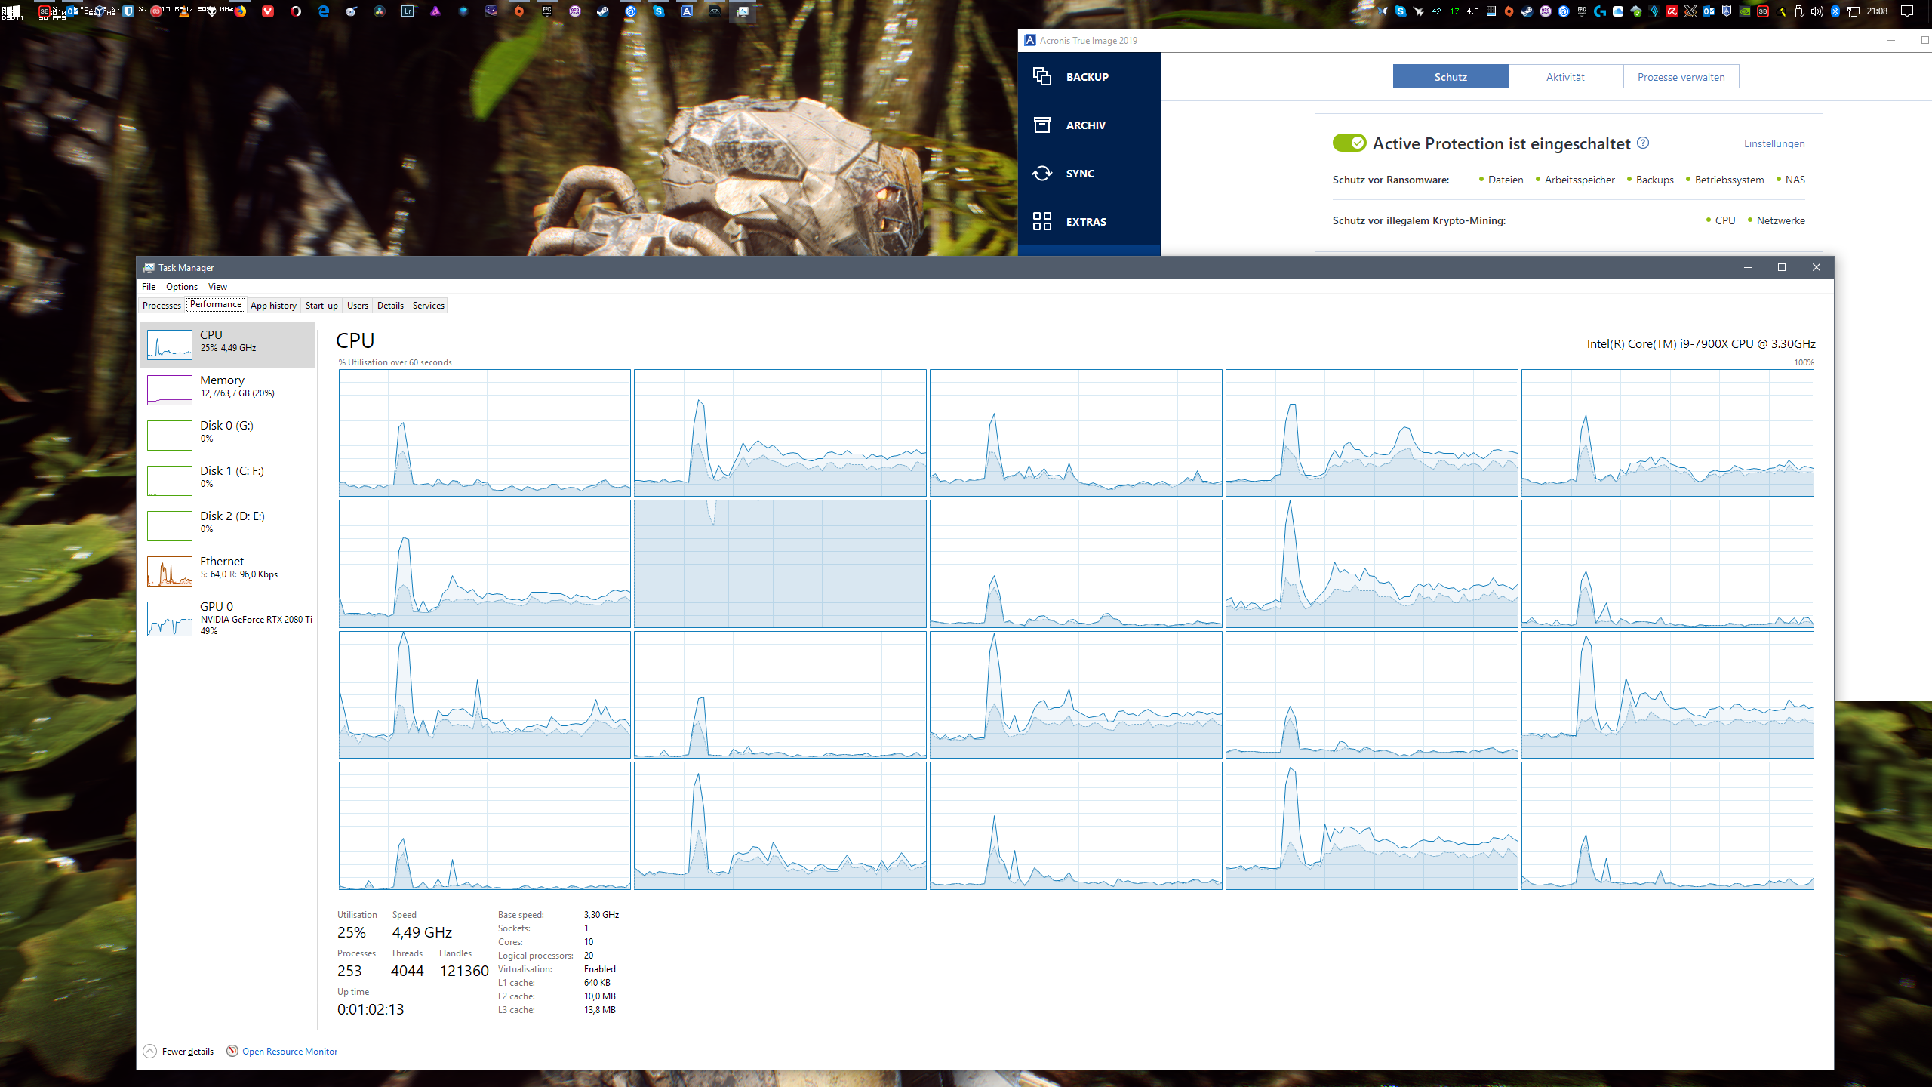Screen dimensions: 1932x1087
Task: Click the Open Resource Monitor icon
Action: tap(232, 1051)
